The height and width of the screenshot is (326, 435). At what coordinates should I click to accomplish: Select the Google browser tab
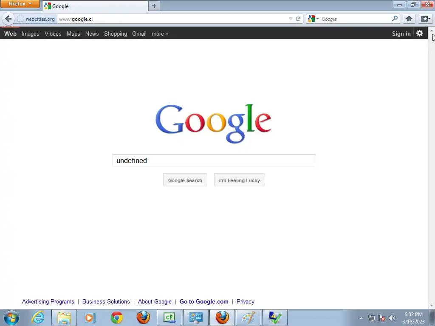(x=95, y=6)
